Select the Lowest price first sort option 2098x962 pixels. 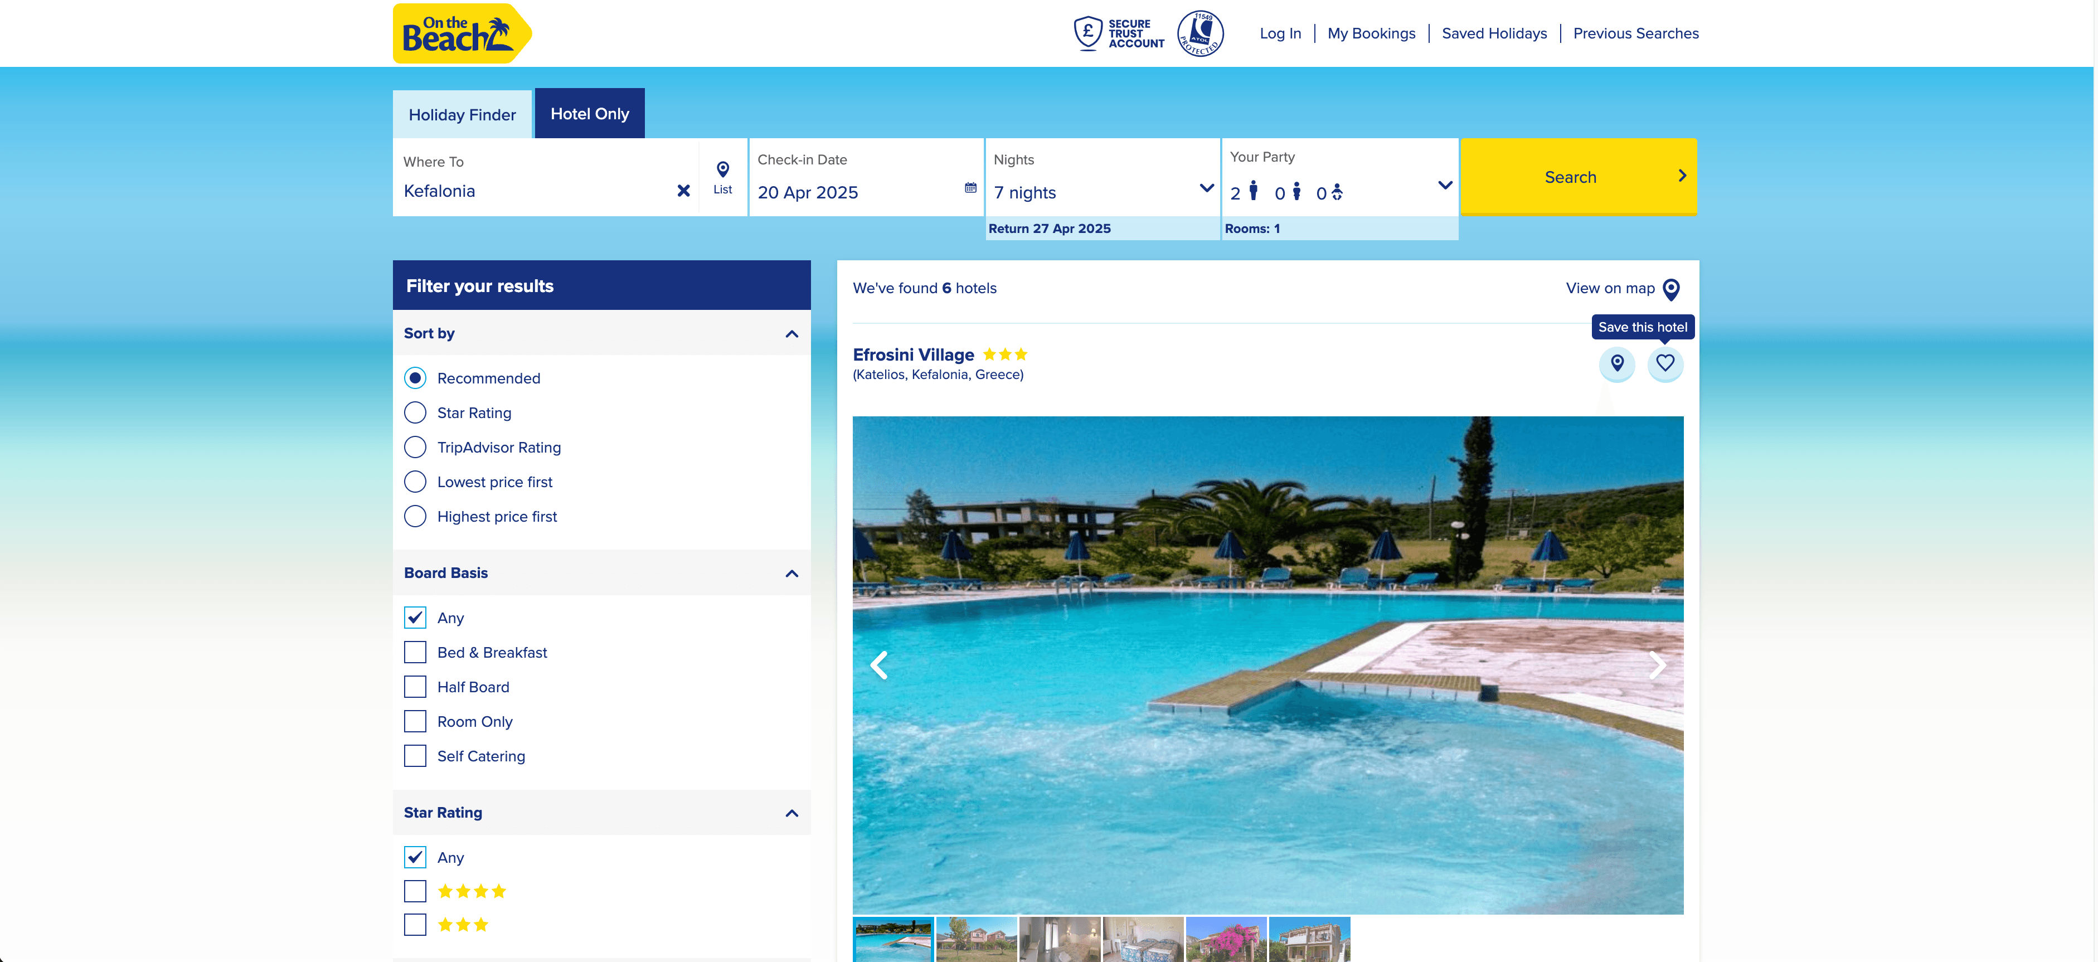click(415, 482)
